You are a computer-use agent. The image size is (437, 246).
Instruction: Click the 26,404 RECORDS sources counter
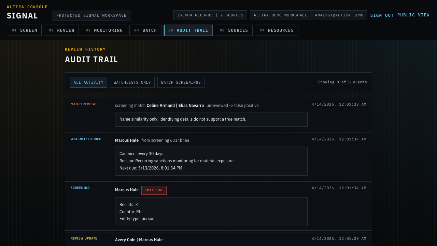click(x=210, y=15)
